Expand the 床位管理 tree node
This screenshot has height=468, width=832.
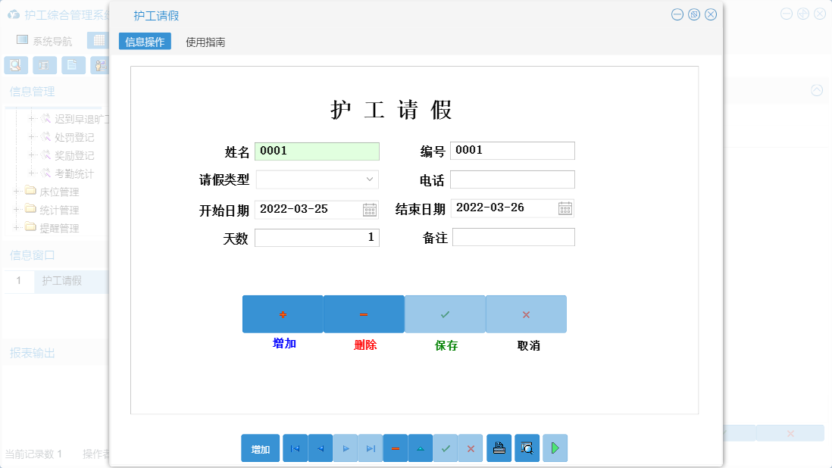coord(15,192)
